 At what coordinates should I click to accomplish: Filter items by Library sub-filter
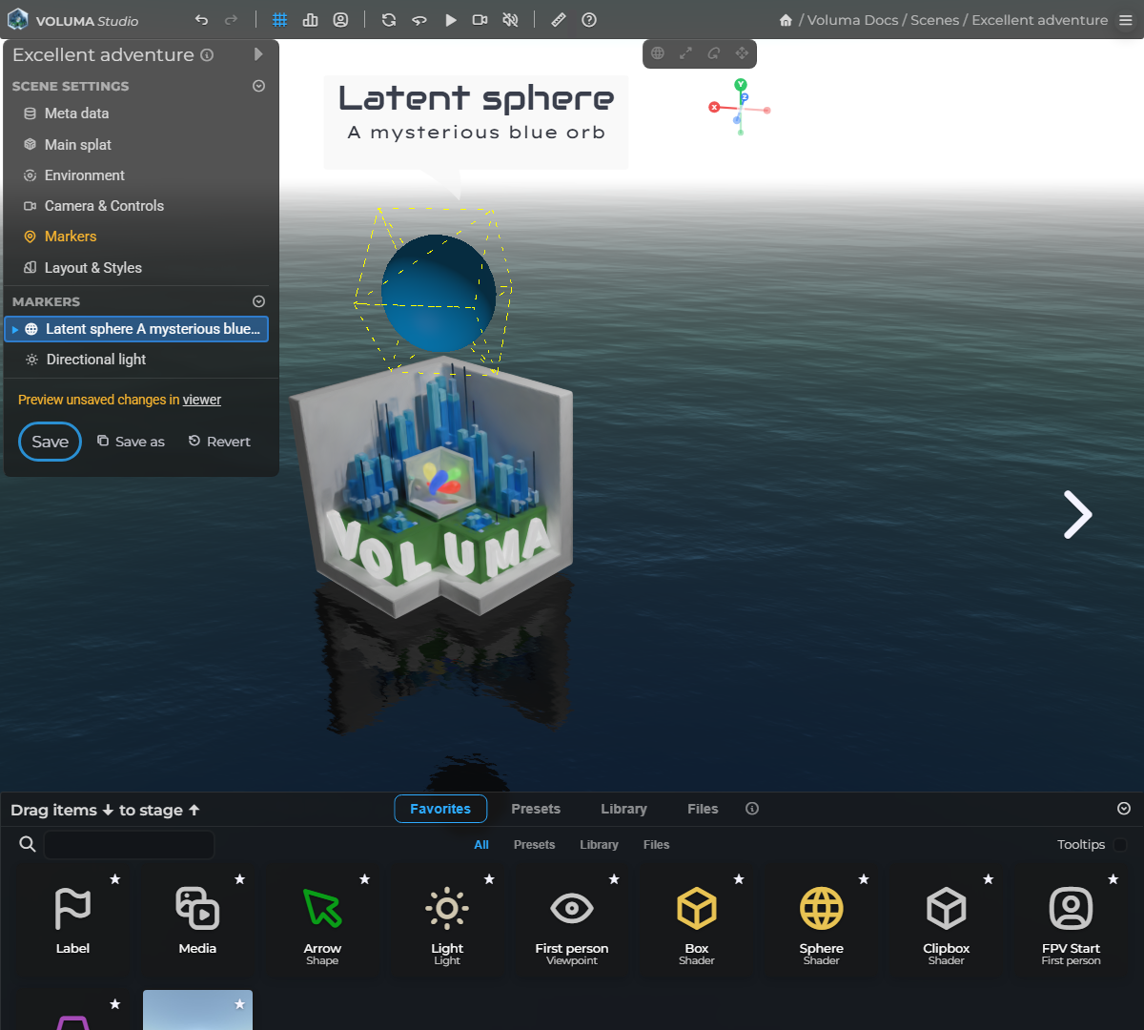(x=599, y=845)
